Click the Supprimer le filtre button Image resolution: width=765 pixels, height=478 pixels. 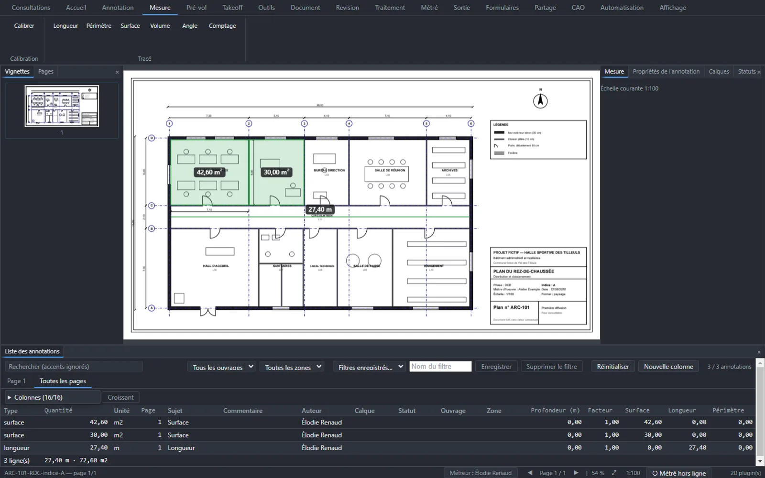(x=551, y=367)
